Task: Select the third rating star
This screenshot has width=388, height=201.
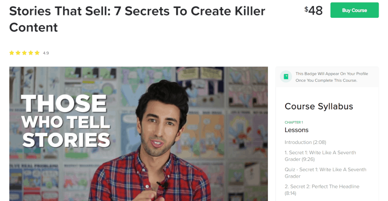Action: pos(24,53)
